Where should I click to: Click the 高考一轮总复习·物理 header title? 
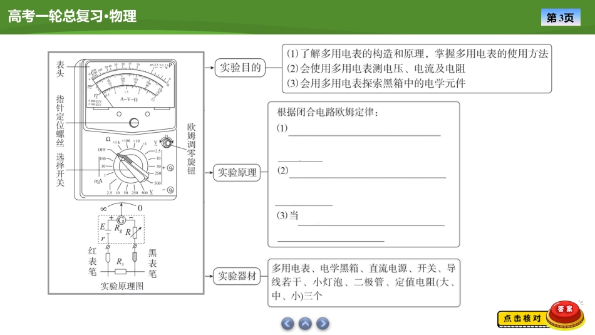72,17
